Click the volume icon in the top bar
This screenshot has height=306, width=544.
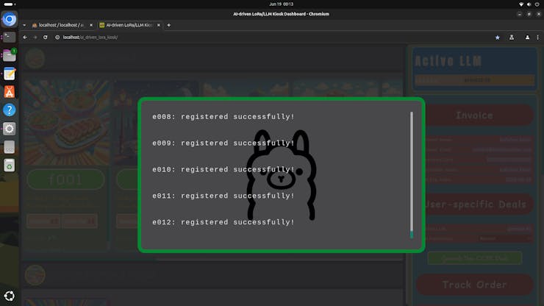point(529,4)
